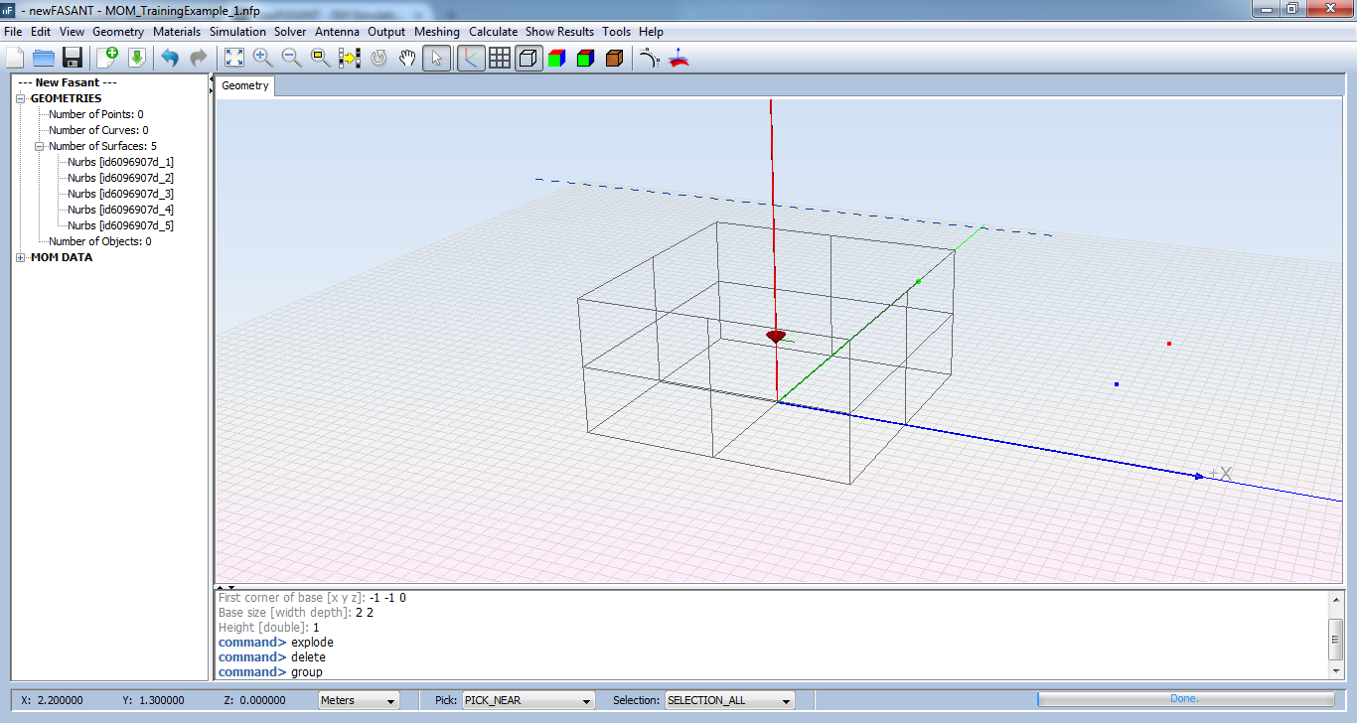Image resolution: width=1357 pixels, height=723 pixels.
Task: Collapse the Number of Surfaces node
Action: [40, 146]
